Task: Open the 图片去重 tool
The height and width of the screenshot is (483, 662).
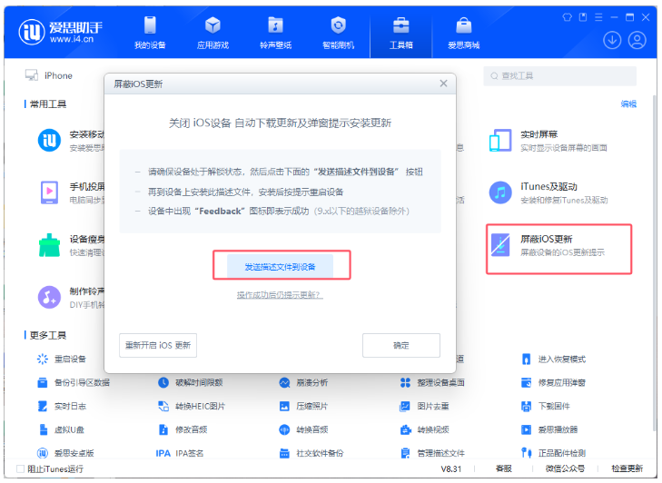Action: coord(424,406)
